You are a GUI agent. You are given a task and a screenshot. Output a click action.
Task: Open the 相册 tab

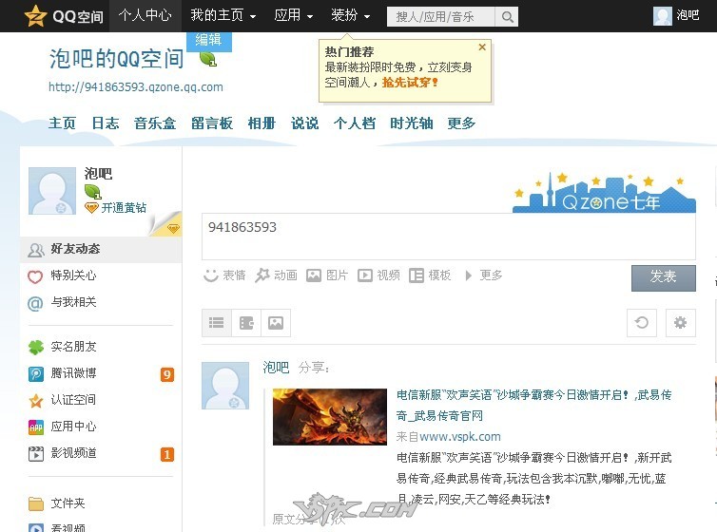point(262,123)
